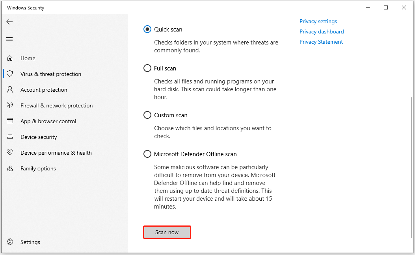Check Device performance & health
This screenshot has width=415, height=255.
[56, 153]
